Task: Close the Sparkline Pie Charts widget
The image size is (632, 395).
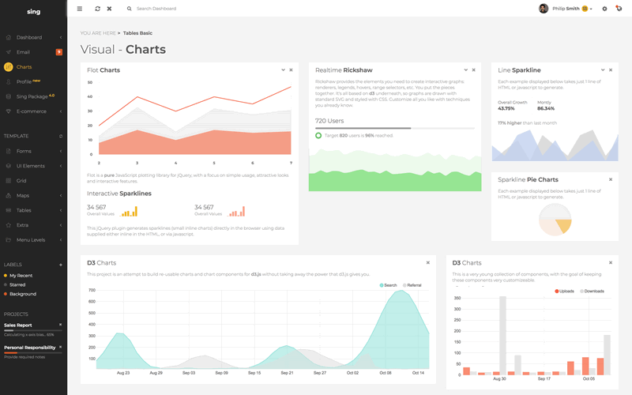Action: [611, 179]
